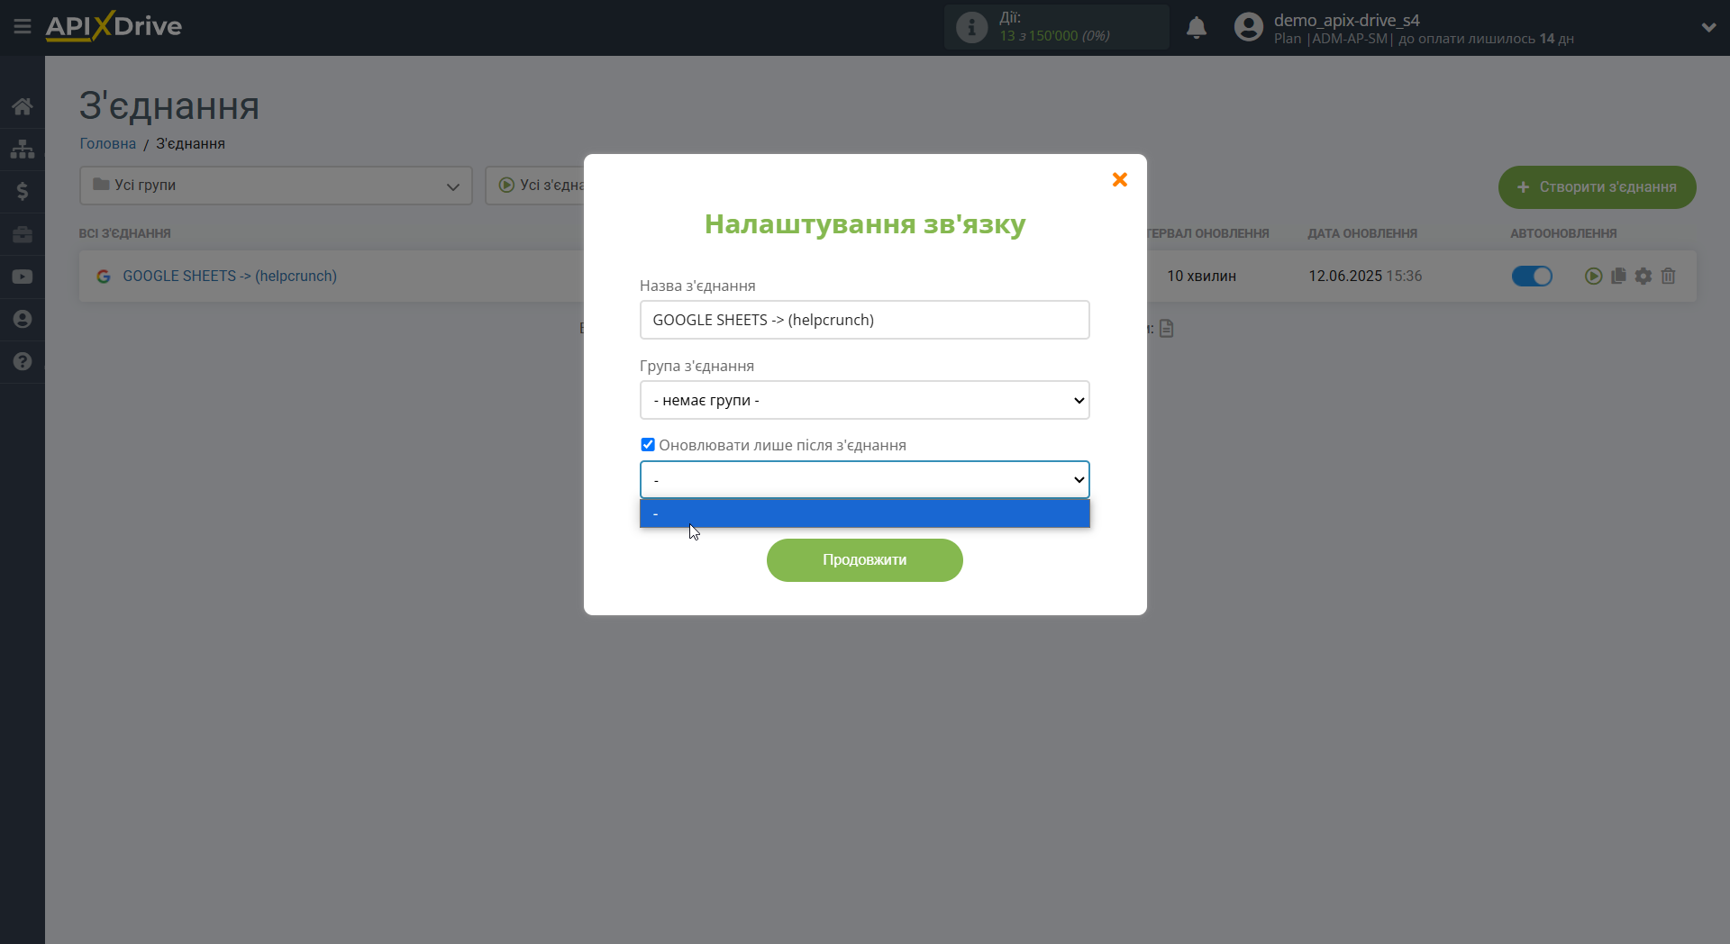The height and width of the screenshot is (944, 1730).
Task: Click the document log icon below table
Action: click(x=1167, y=329)
